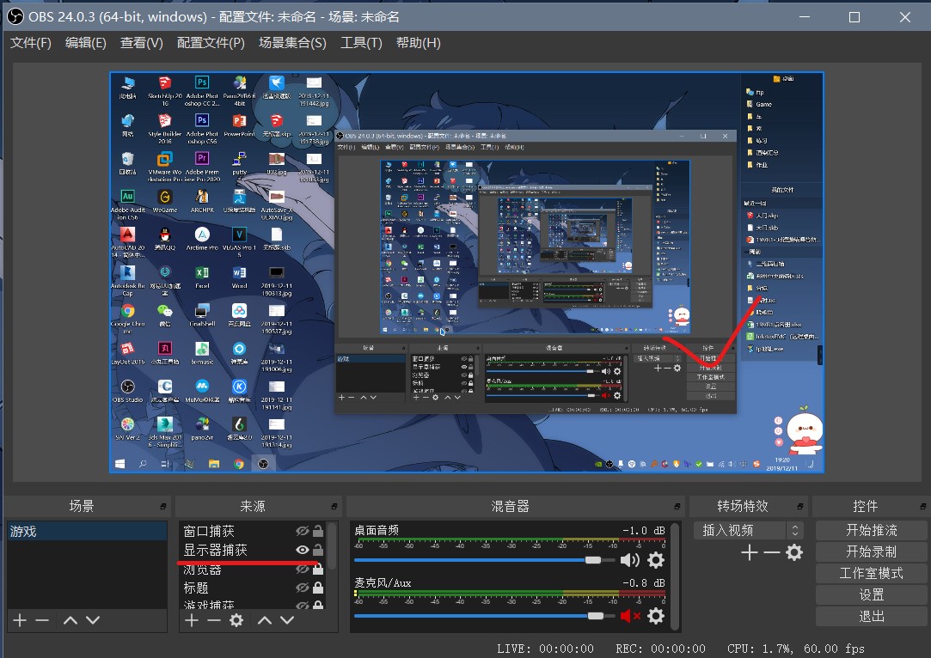Click the -0.8 dB level readout
Viewport: 931px width, 658px height.
coord(644,583)
